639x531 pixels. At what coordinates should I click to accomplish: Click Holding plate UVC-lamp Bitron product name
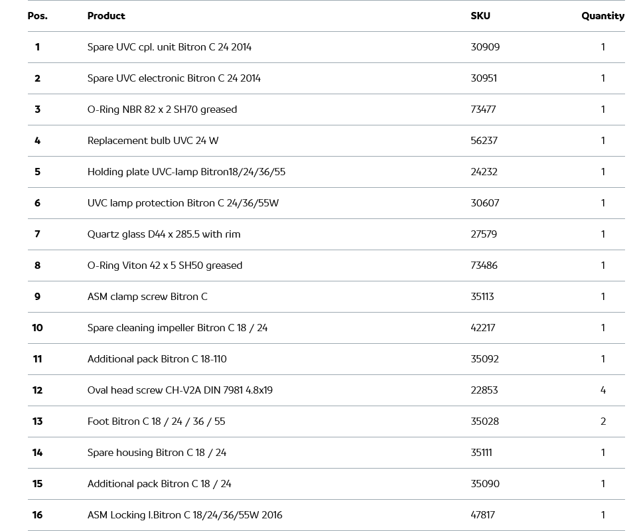pos(186,172)
